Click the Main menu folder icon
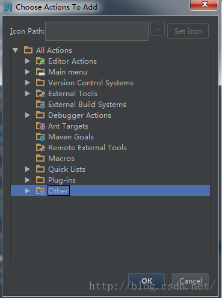222x298 pixels. point(40,72)
